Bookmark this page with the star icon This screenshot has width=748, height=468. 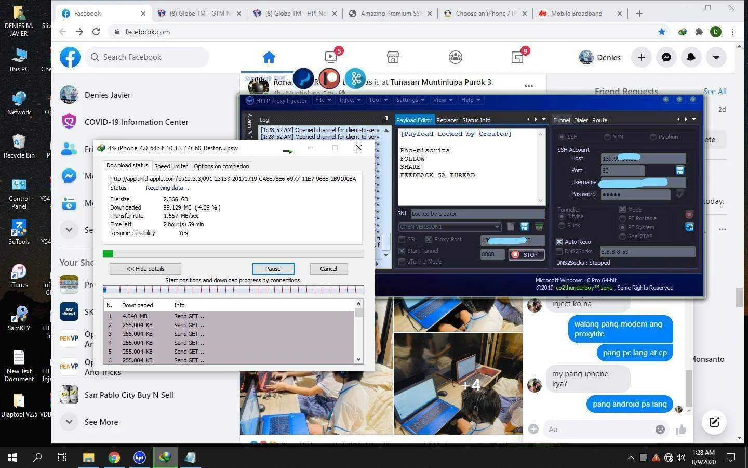pyautogui.click(x=662, y=32)
